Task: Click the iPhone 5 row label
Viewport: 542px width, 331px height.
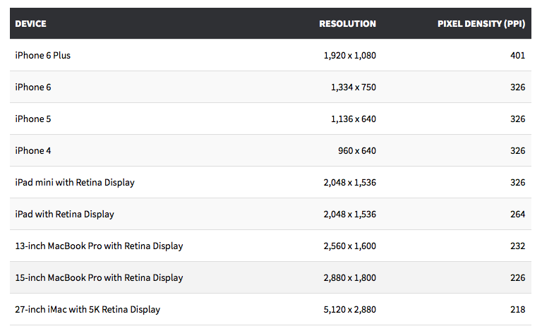Action: click(x=33, y=119)
